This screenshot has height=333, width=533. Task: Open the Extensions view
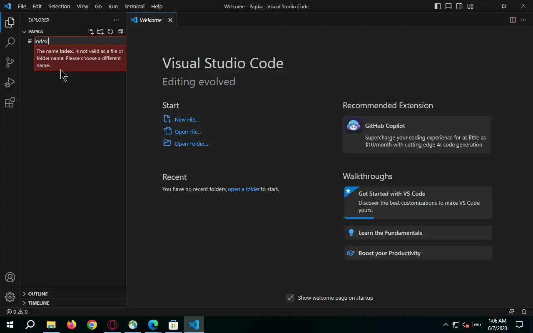[10, 102]
